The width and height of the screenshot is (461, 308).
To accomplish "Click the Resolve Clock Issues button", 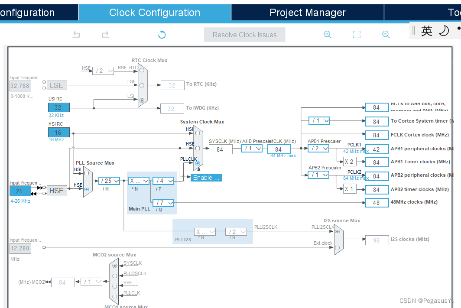I will (x=244, y=35).
